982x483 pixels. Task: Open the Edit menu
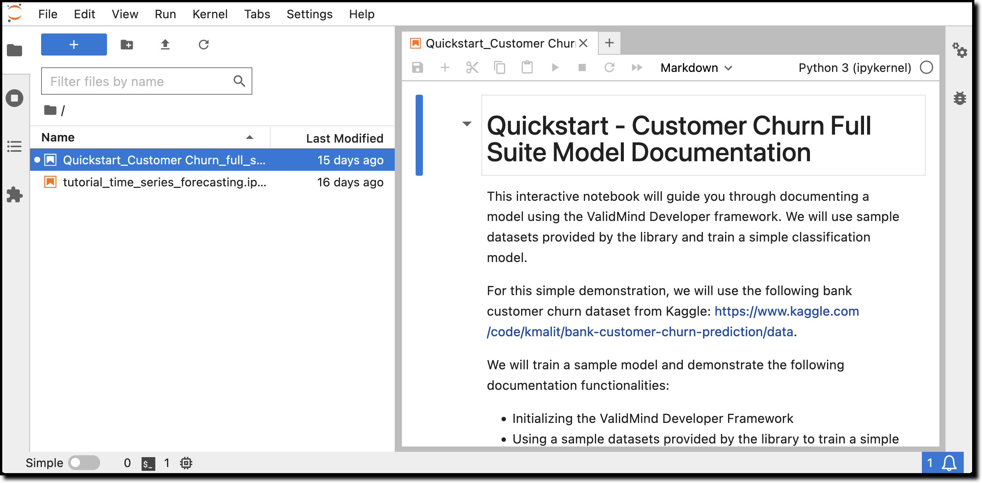(x=84, y=14)
